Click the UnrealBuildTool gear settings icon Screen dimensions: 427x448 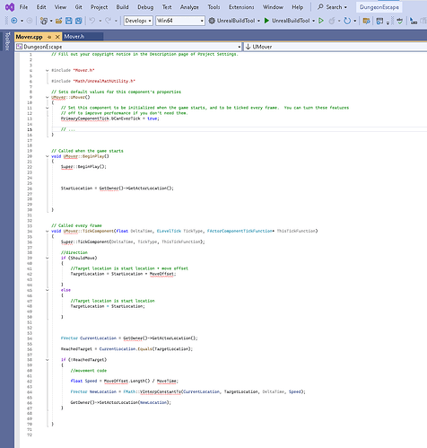(x=212, y=21)
